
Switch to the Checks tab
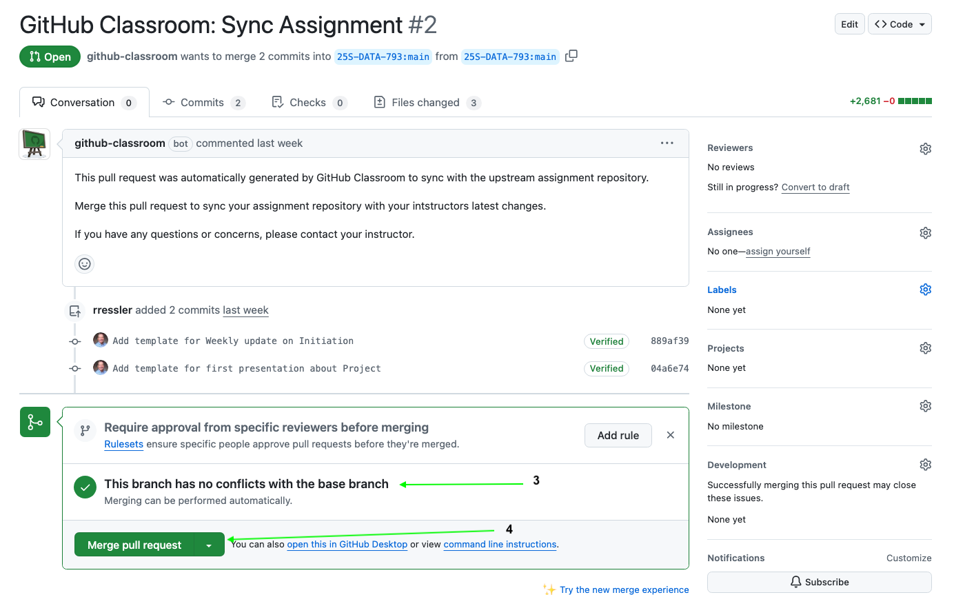309,102
